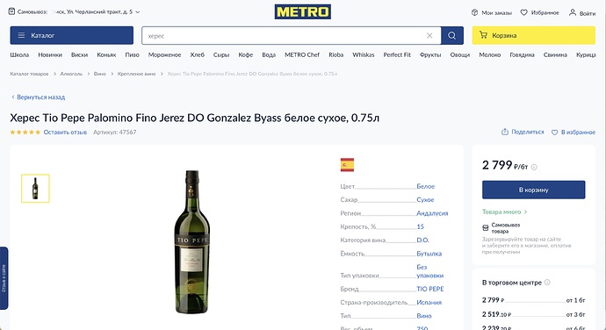
Task: Expand Товара много availability chevron
Action: coord(525,212)
